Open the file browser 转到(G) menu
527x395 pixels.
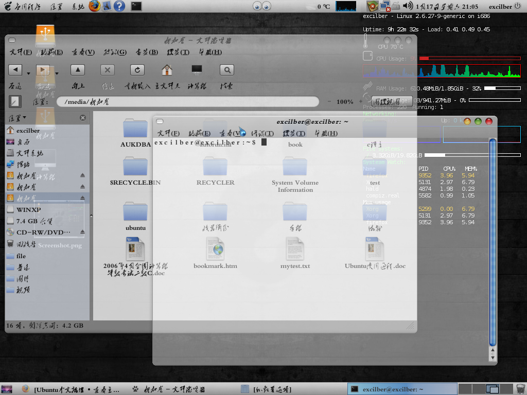point(115,52)
